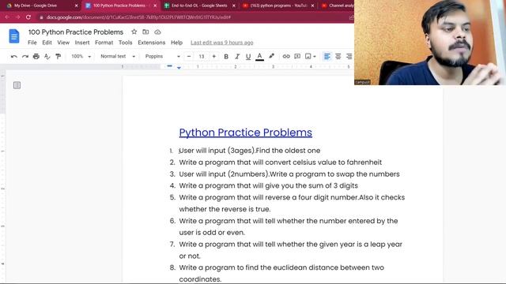
Task: Close the 100 Python Practice Problems tab
Action: point(155,6)
